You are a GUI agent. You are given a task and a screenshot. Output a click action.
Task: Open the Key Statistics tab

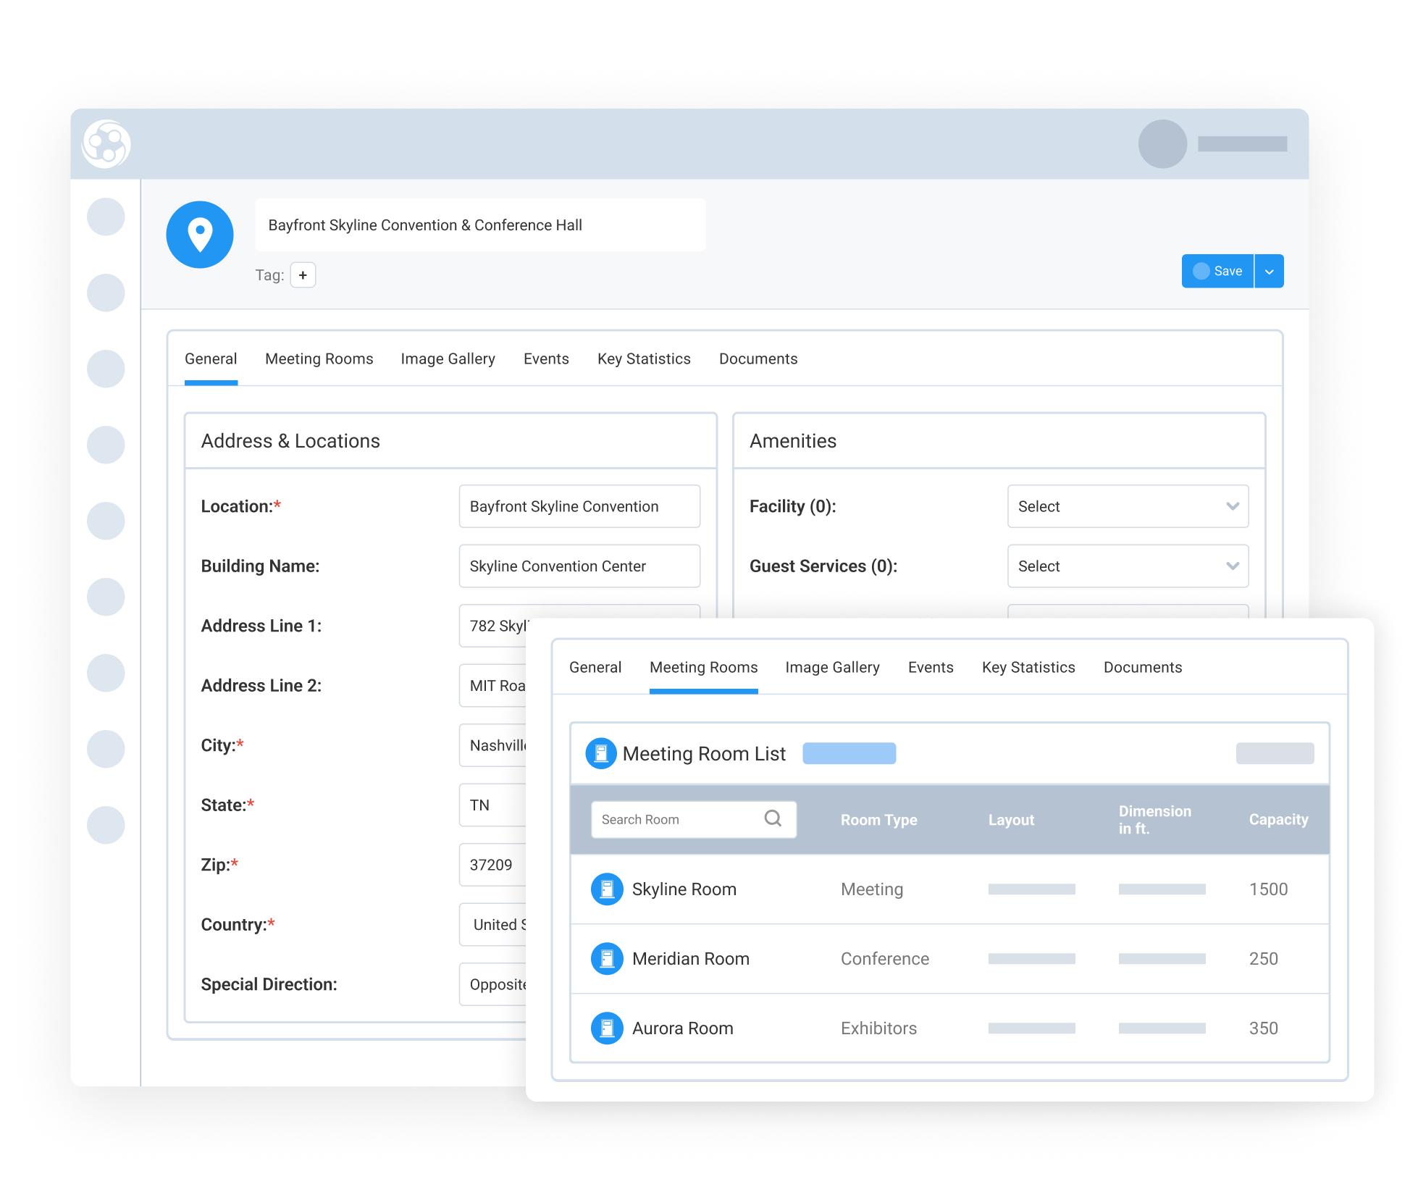tap(643, 358)
